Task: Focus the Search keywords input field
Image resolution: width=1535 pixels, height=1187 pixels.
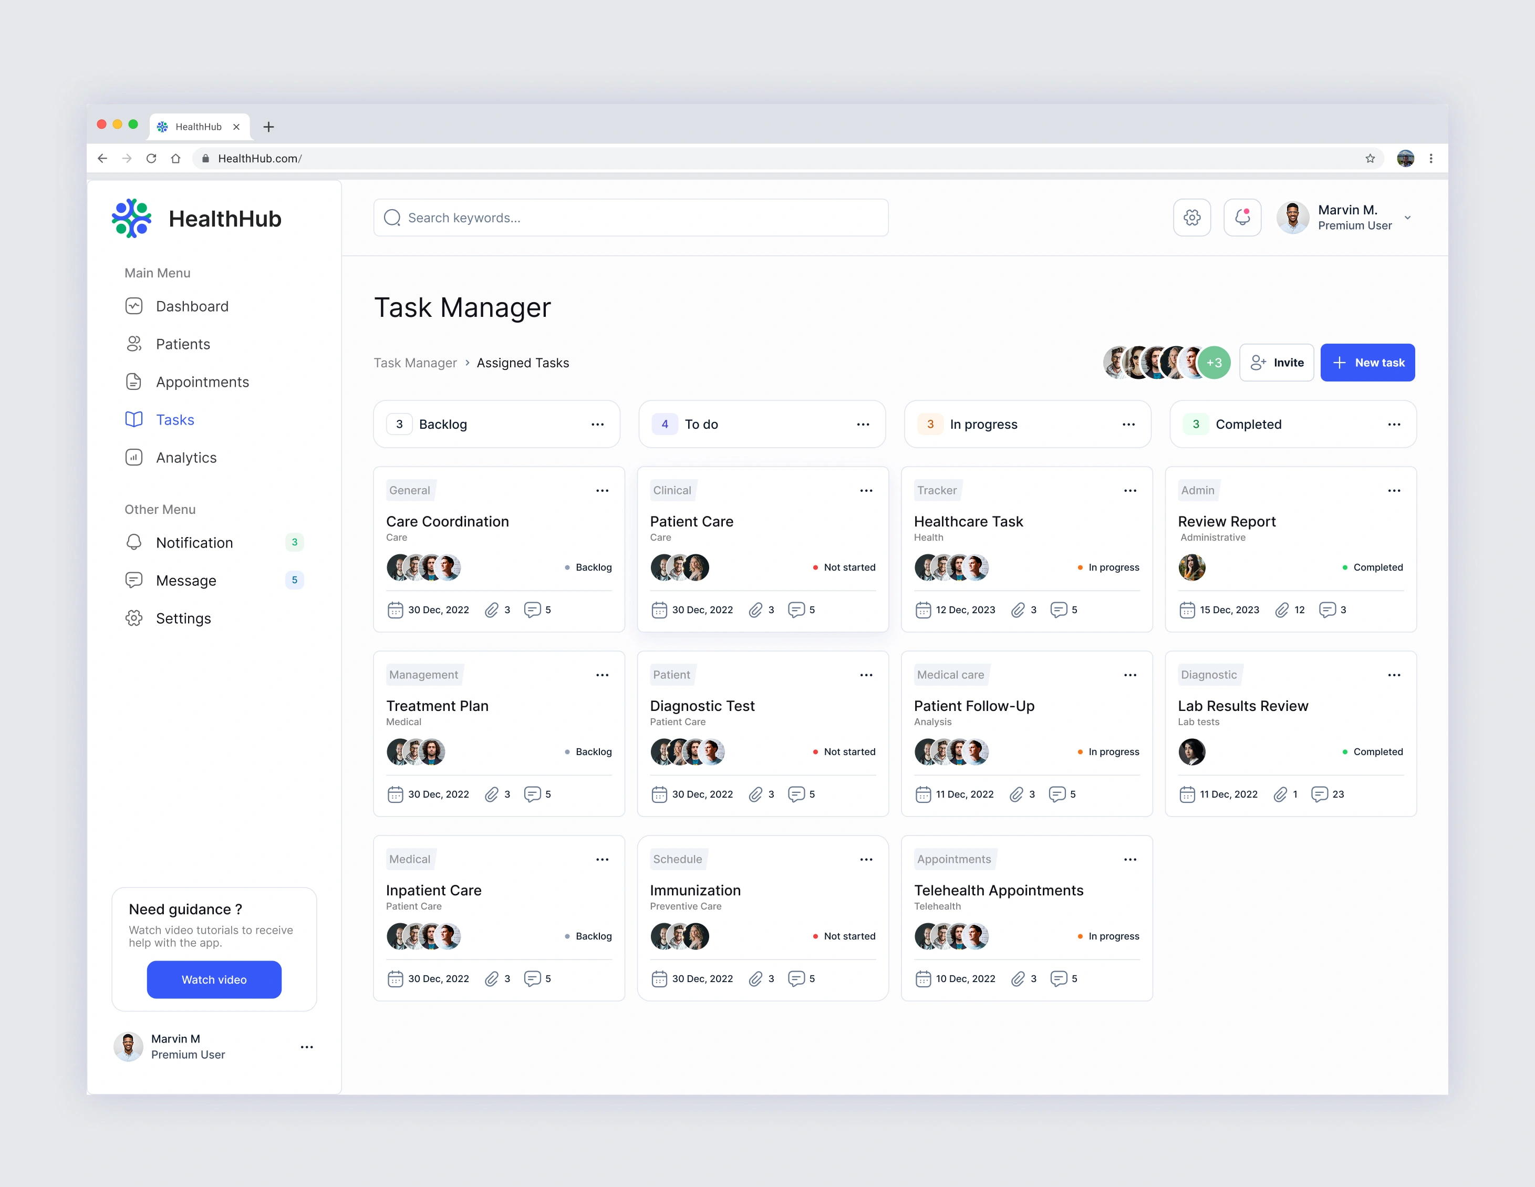Action: click(630, 218)
